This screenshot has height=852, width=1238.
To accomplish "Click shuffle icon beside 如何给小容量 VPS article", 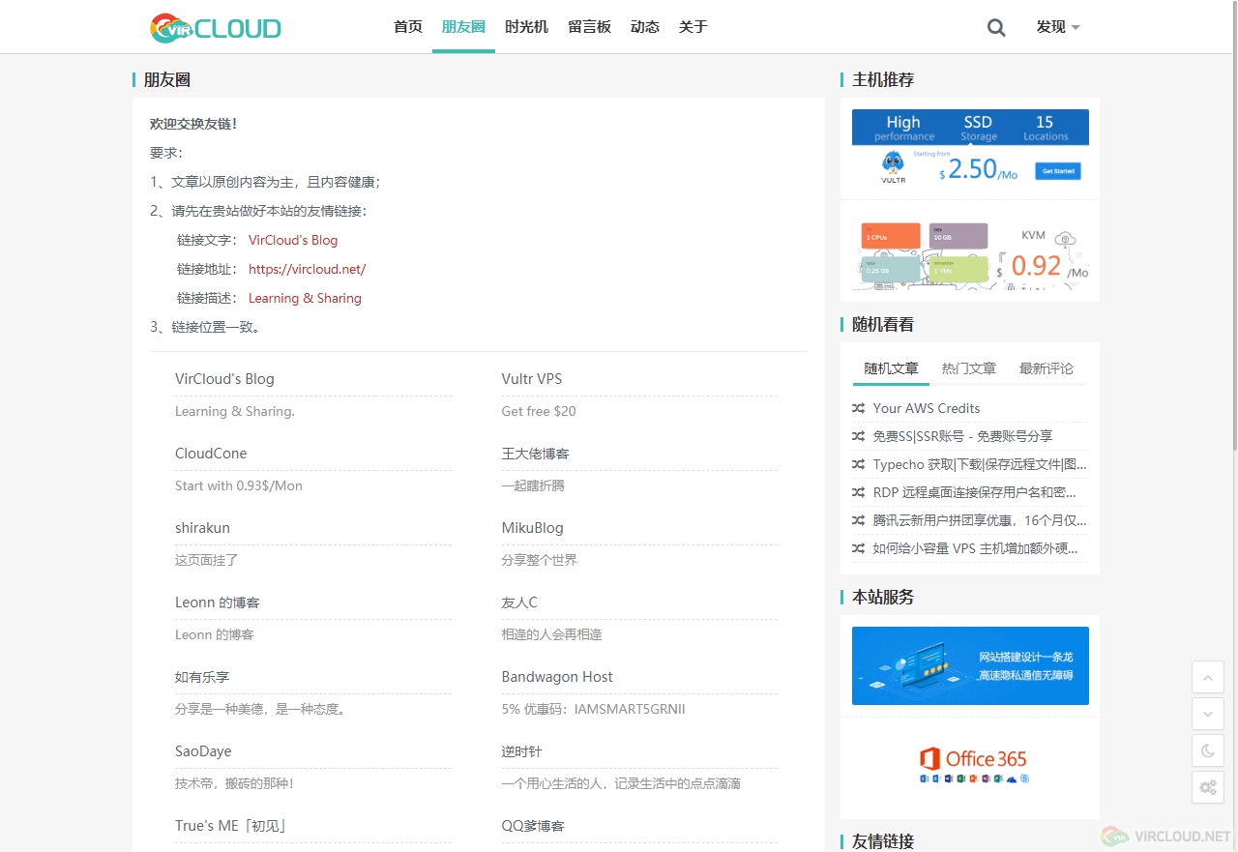I will (859, 548).
